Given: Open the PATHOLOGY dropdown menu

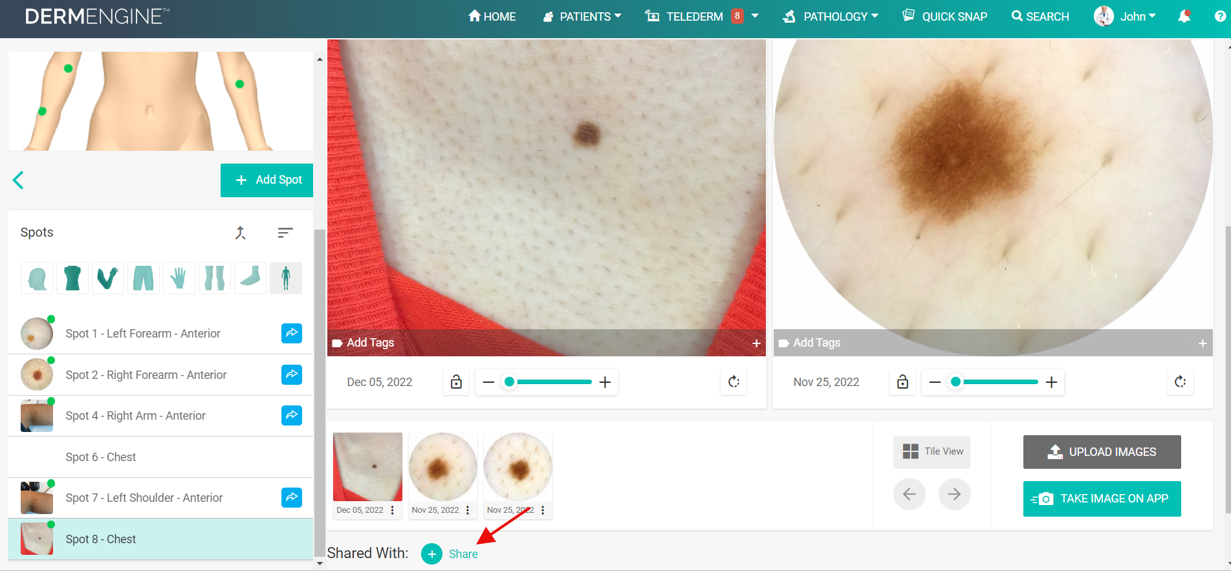Looking at the screenshot, I should coord(831,17).
